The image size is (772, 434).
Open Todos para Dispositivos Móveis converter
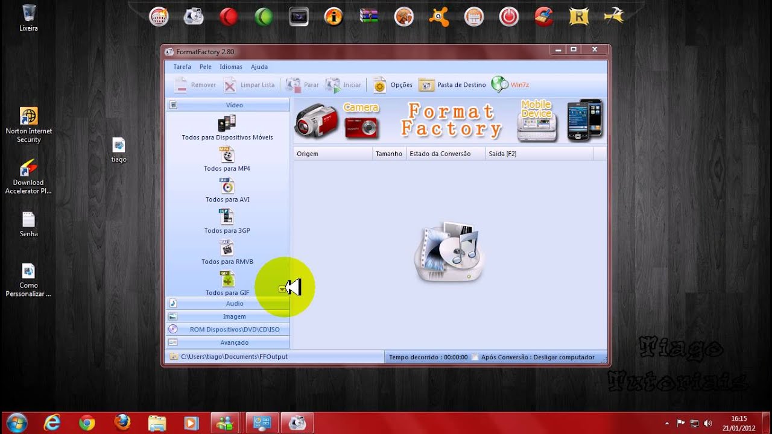coord(227,128)
